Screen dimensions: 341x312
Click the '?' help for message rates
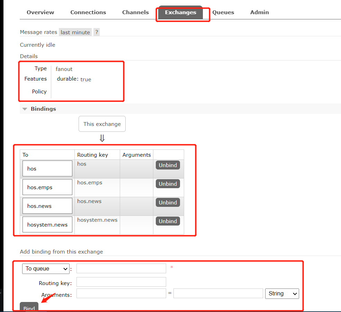97,32
